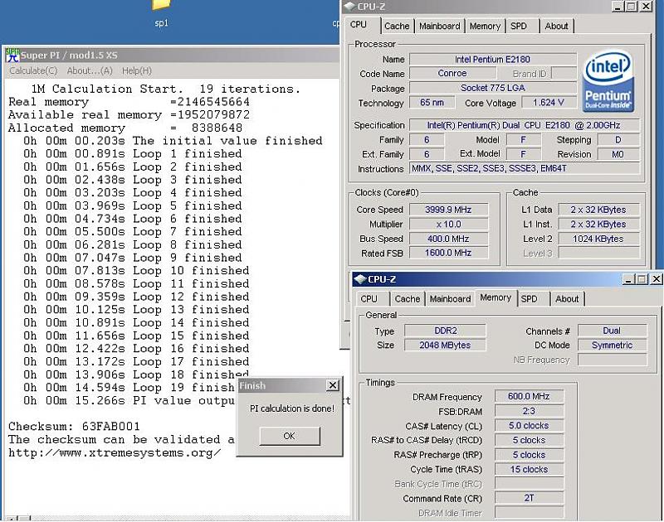Screen dimensions: 664x522
Task: Switch to the Cache tab in the lower CPU-Z window
Action: (x=408, y=299)
